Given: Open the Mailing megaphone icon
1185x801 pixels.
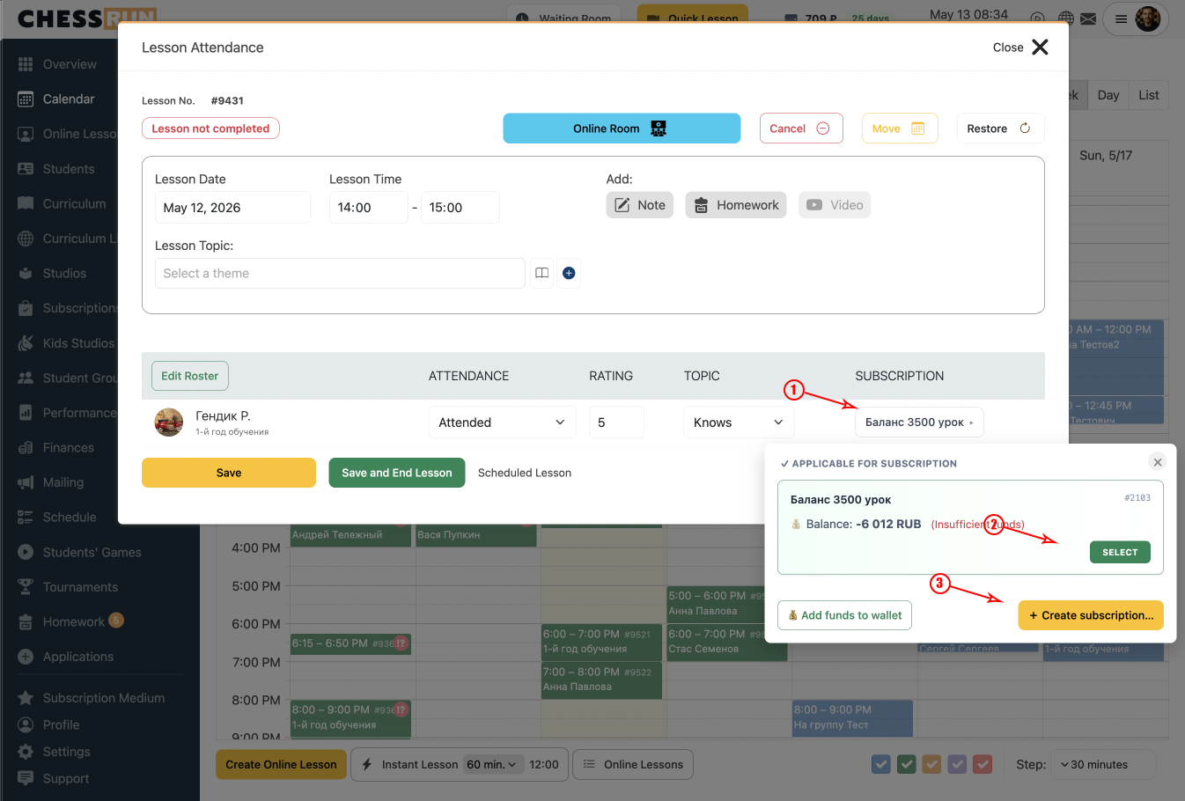Looking at the screenshot, I should (x=26, y=482).
